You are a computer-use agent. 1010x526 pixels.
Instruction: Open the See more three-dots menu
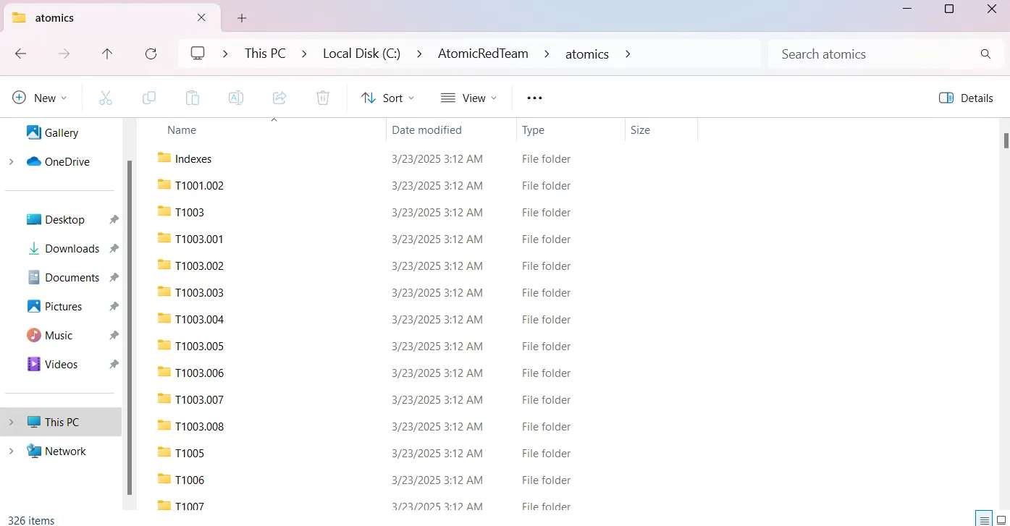tap(534, 98)
